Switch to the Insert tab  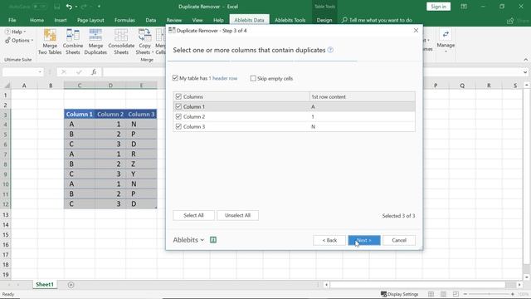61,20
